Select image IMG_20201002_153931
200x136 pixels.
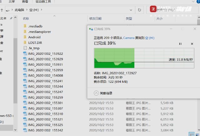point(43,64)
